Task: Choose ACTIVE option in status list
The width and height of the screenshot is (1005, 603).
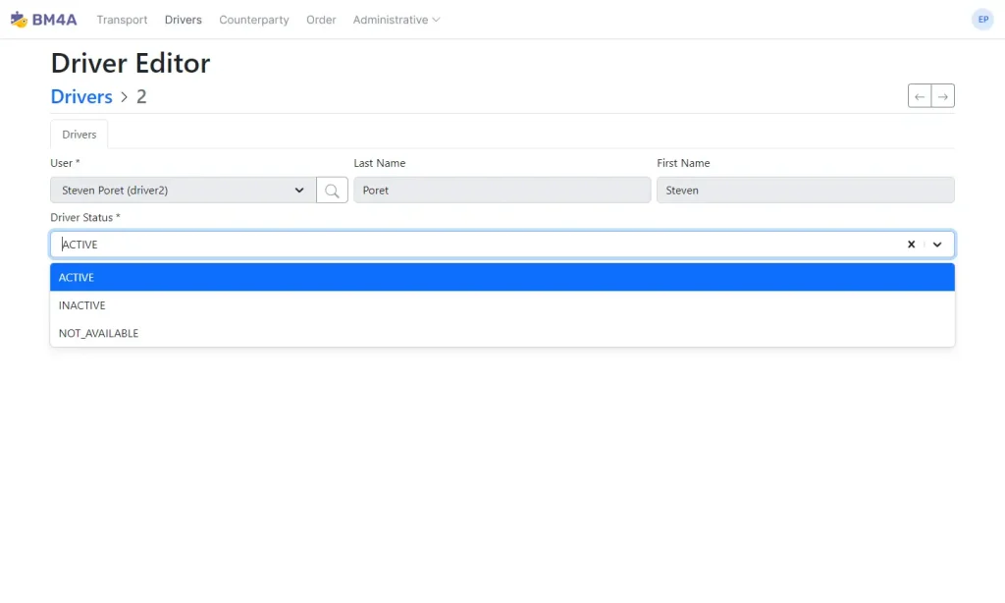Action: point(502,277)
